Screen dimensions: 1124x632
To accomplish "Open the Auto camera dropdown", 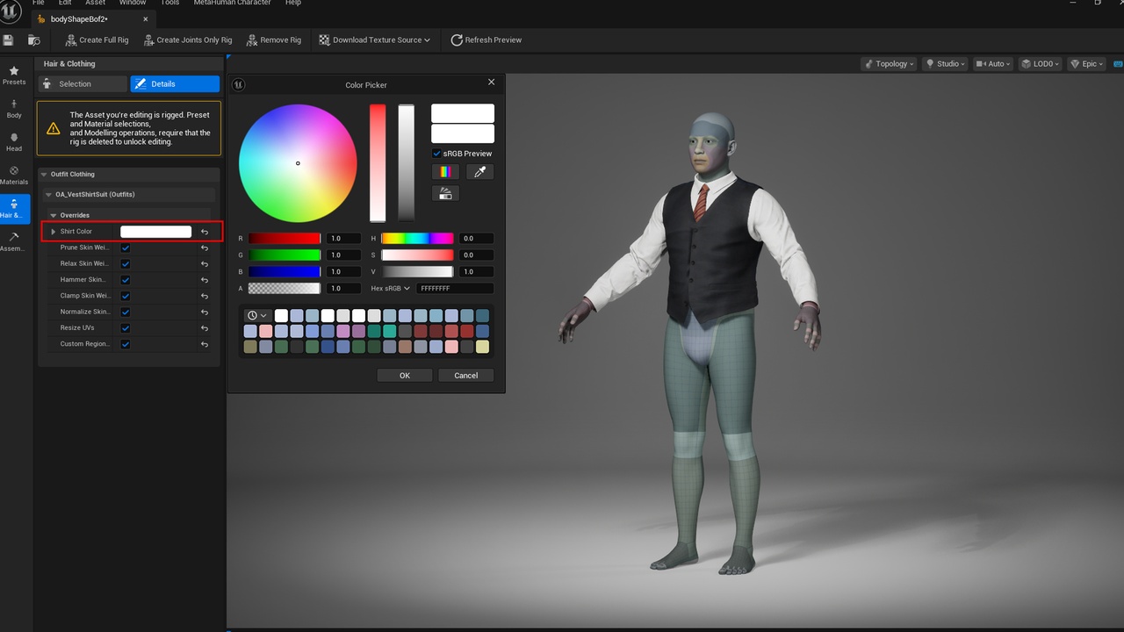I will pos(992,63).
